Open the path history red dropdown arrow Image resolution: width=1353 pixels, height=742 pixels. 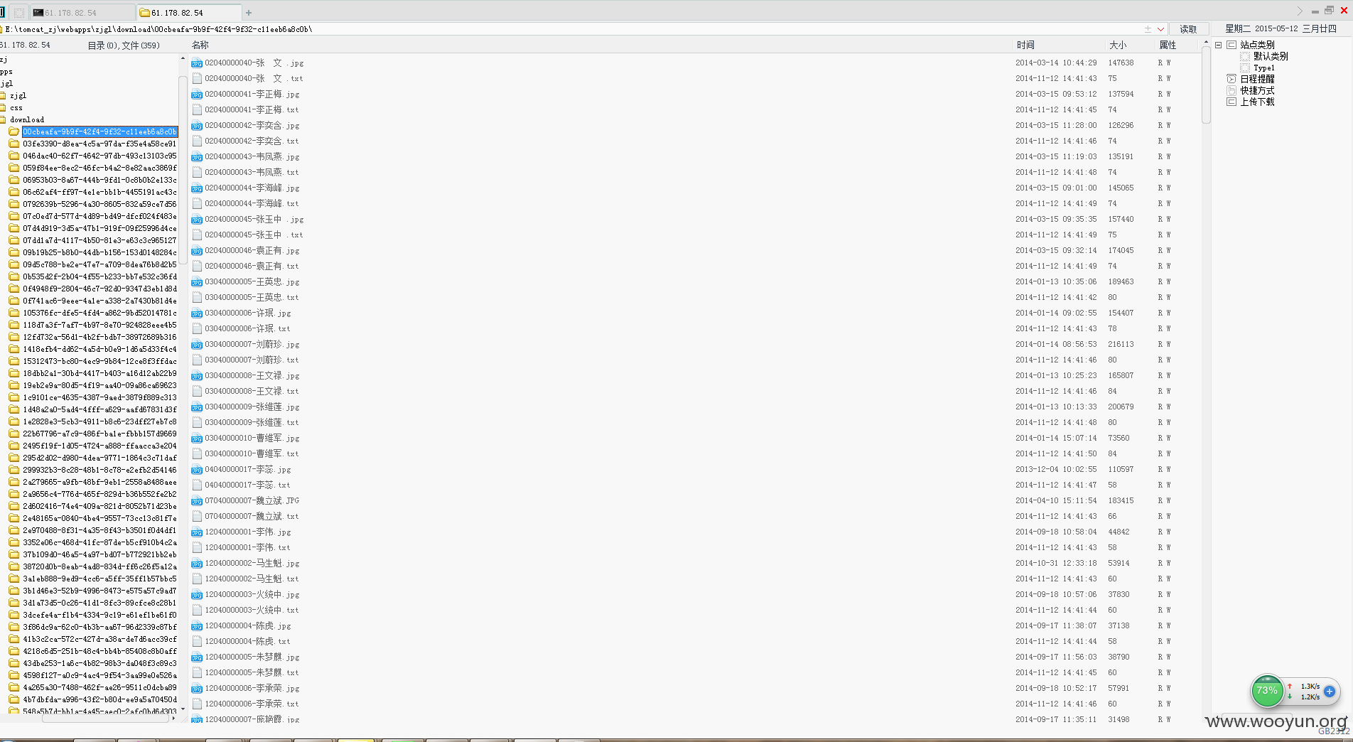pyautogui.click(x=1161, y=29)
